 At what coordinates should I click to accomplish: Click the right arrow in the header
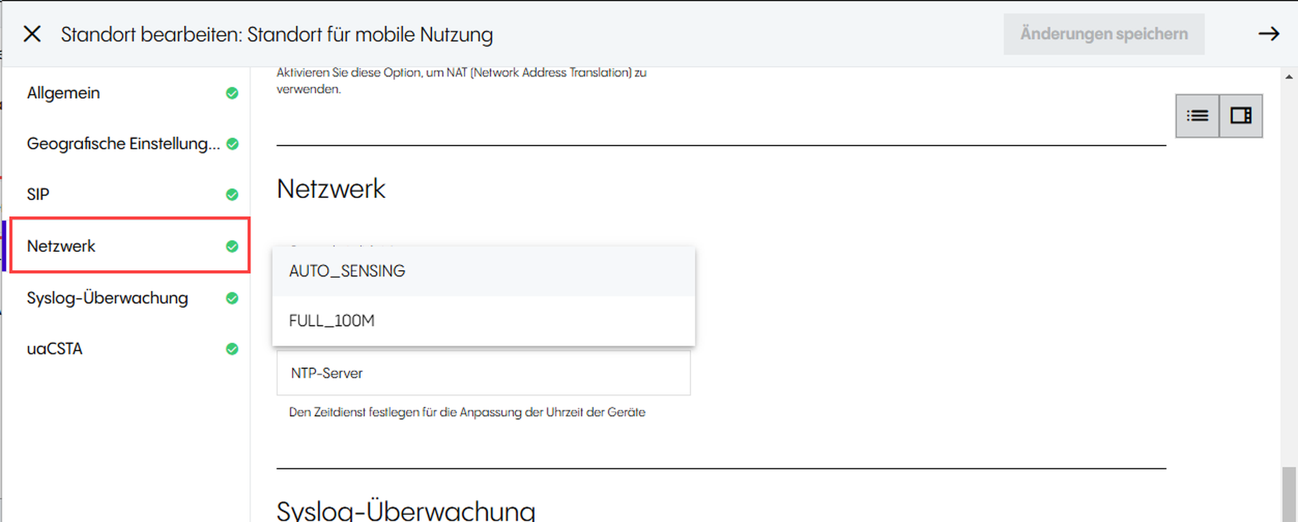1268,34
